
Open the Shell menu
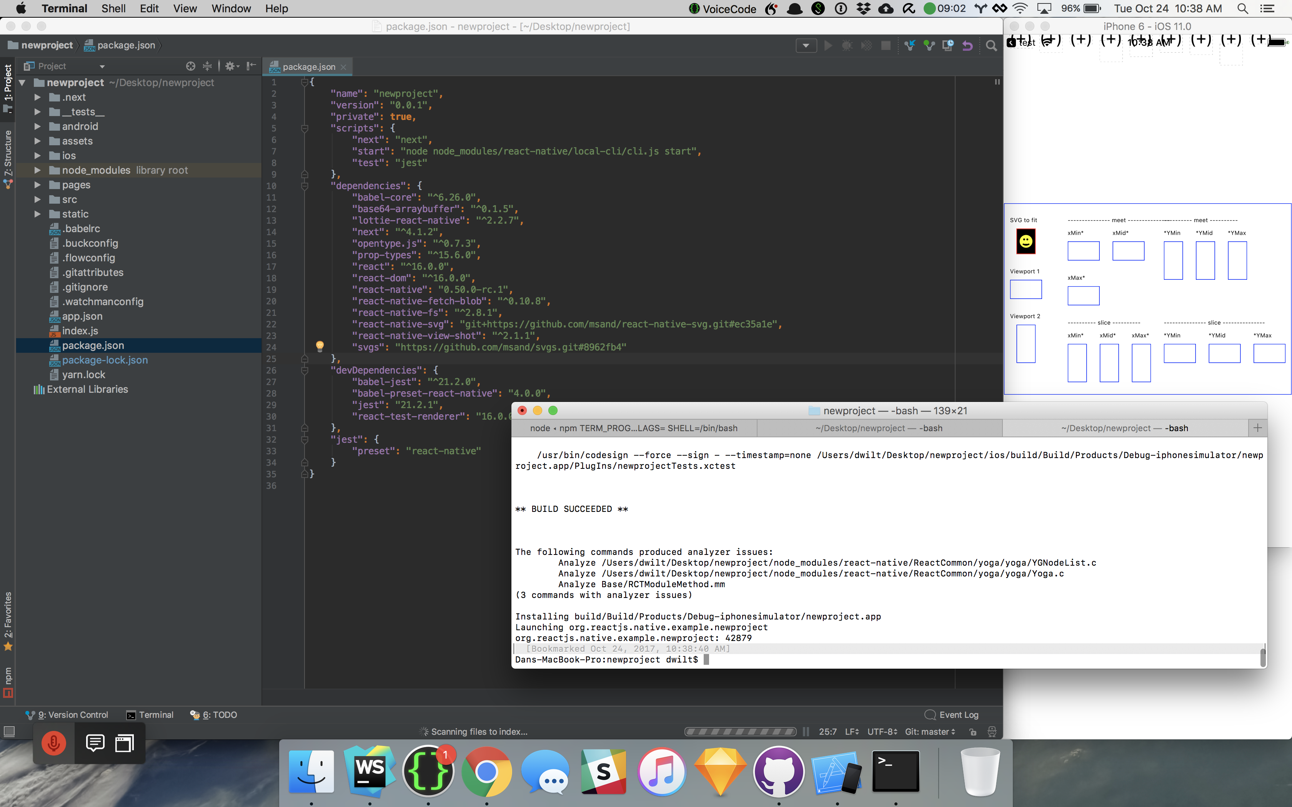coord(113,8)
